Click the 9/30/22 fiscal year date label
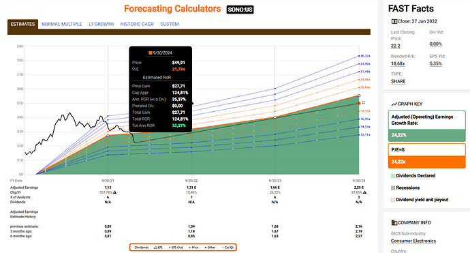470x253 pixels. coord(191,181)
